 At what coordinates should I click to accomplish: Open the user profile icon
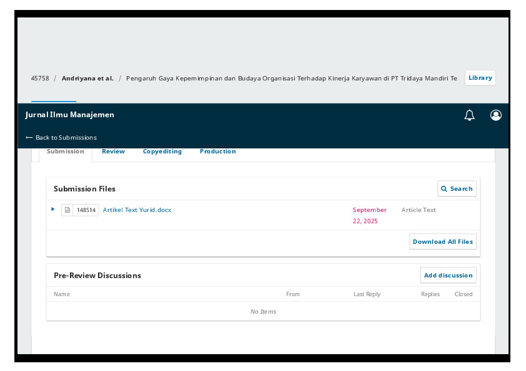point(496,115)
